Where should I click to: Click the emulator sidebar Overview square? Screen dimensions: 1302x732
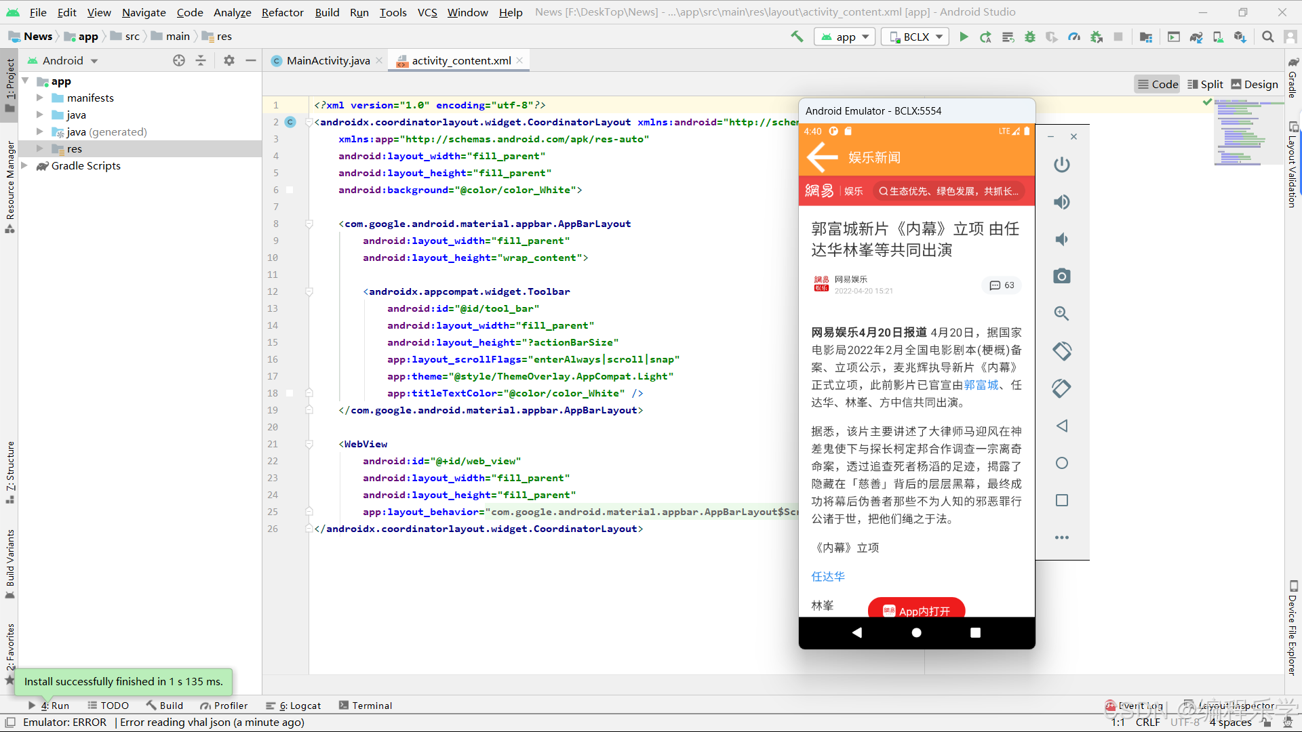coord(1062,500)
